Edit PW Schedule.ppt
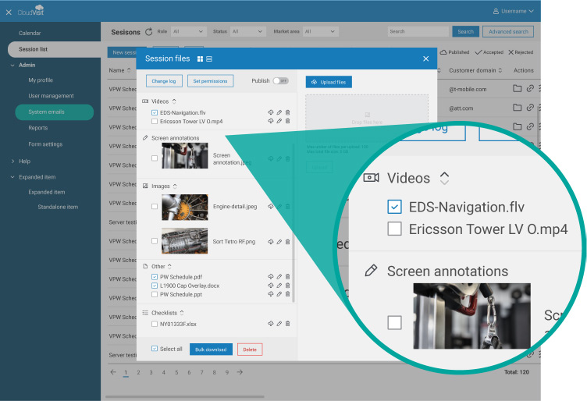 pos(279,294)
